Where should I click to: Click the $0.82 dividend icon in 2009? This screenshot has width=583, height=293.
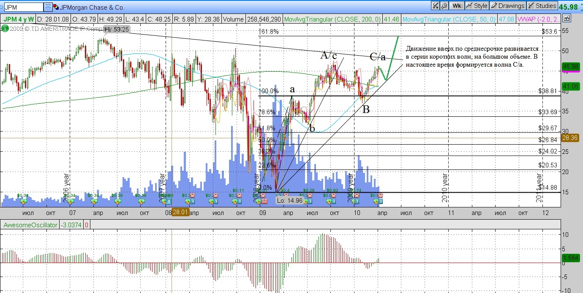[332, 191]
